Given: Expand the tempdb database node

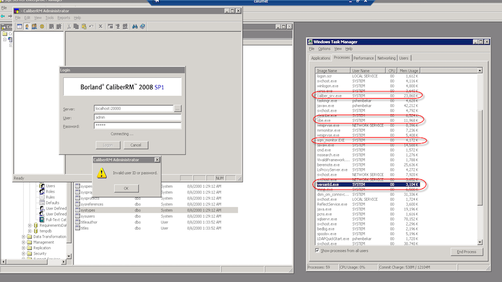Looking at the screenshot, I should pos(29,231).
